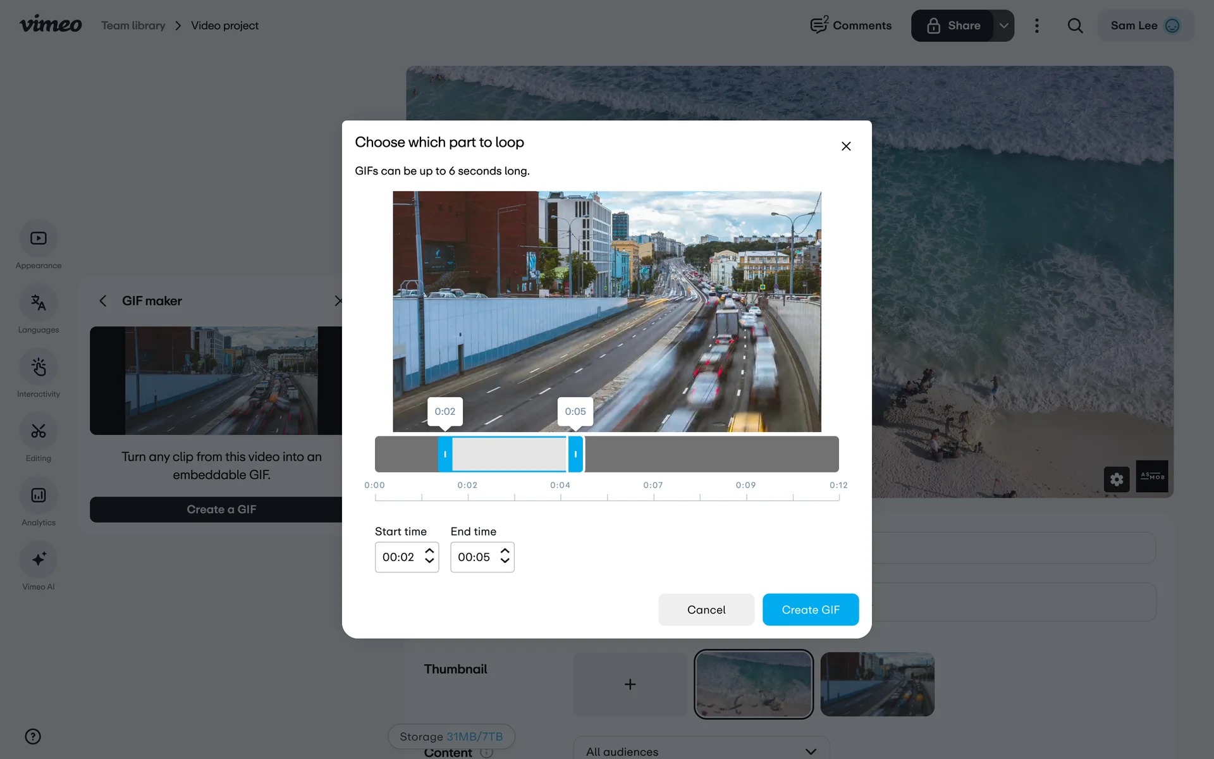Click Cancel in the loop dialog
This screenshot has width=1214, height=759.
pyautogui.click(x=706, y=610)
